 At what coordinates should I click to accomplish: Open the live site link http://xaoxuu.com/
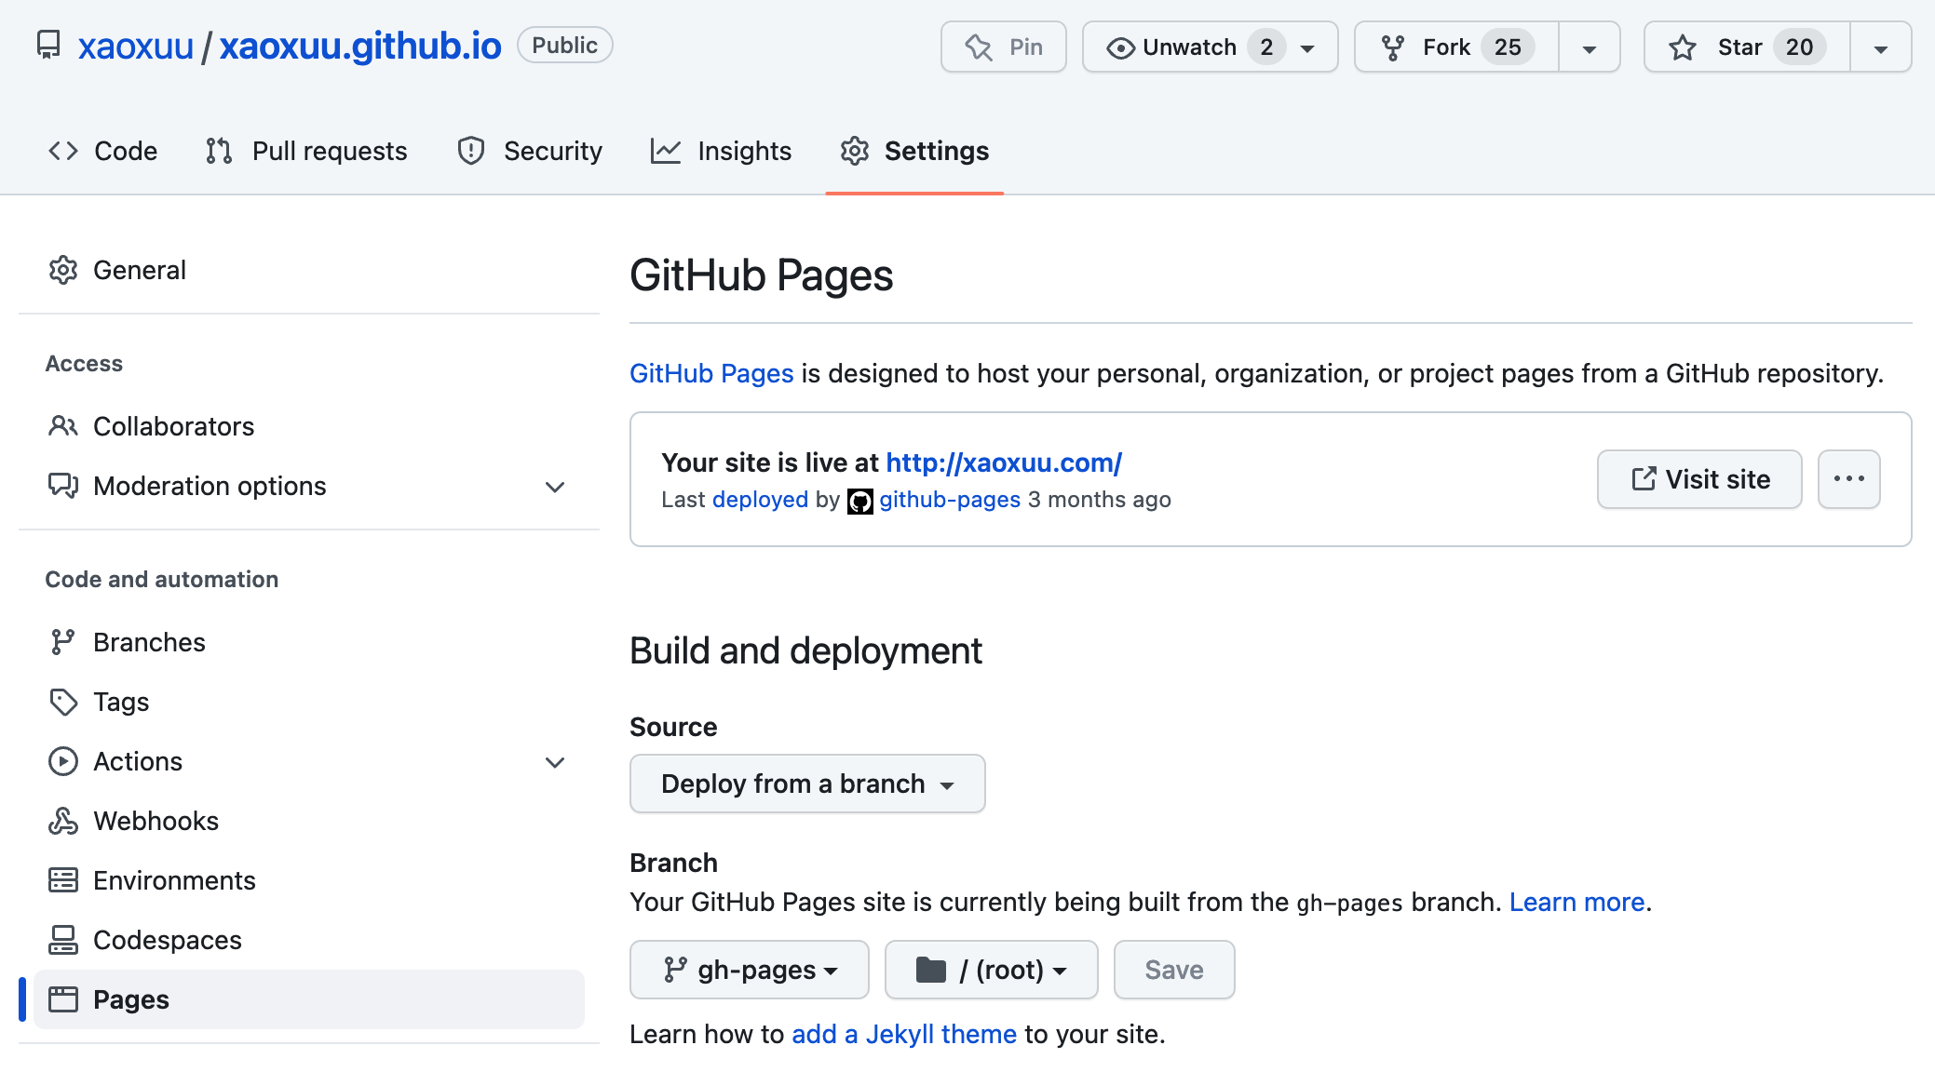point(1004,462)
